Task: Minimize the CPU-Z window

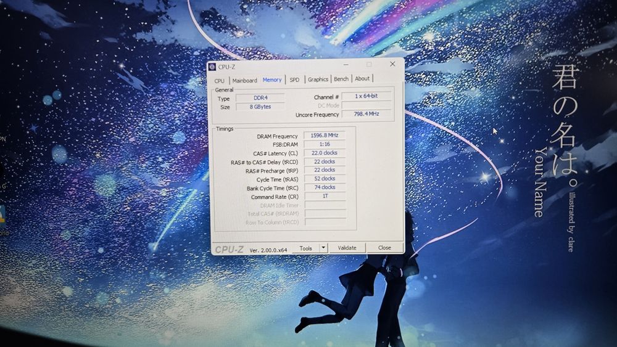Action: click(346, 65)
